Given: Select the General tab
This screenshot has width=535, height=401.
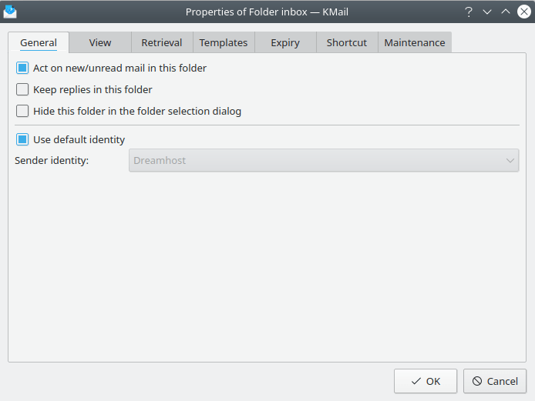Looking at the screenshot, I should 39,42.
